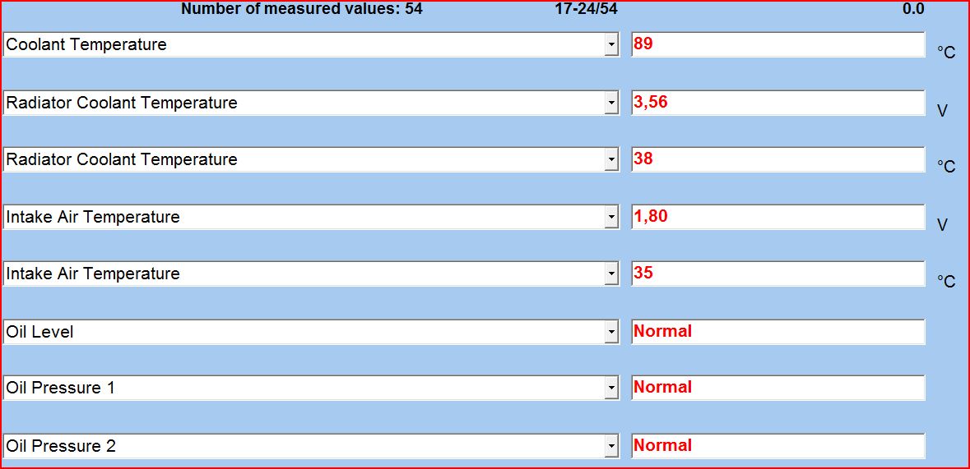This screenshot has height=469, width=970.
Task: Expand the Radiator Coolant Temperature dropdown showing 3,56 V
Action: point(611,103)
